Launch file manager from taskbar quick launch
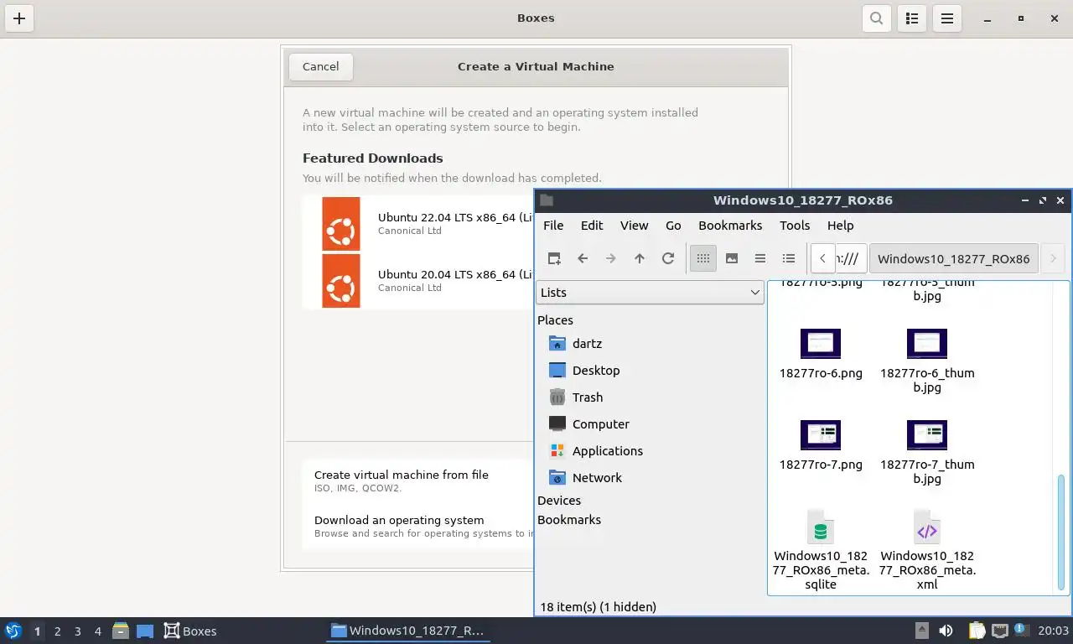Viewport: 1073px width, 644px height. pos(121,631)
